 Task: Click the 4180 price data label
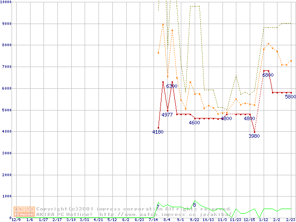(x=158, y=132)
